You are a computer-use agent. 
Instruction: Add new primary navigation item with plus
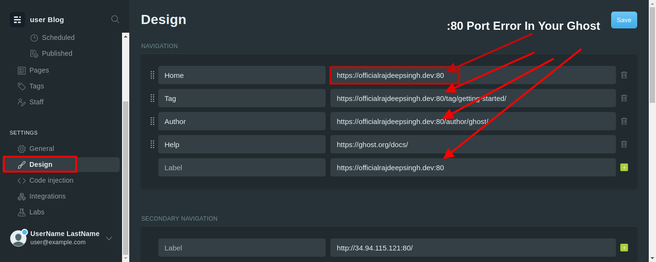[624, 167]
